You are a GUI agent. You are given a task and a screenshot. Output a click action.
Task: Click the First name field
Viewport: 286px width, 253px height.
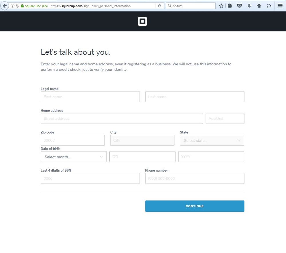[x=90, y=97]
